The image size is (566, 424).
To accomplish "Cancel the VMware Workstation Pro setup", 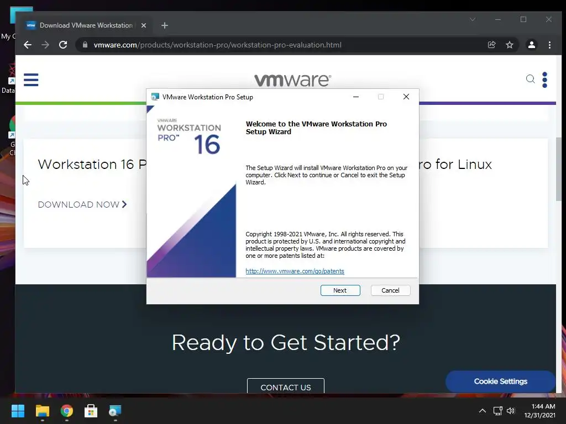I will [390, 290].
